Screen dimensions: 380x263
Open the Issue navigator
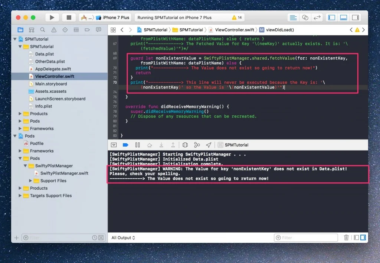tap(54, 30)
